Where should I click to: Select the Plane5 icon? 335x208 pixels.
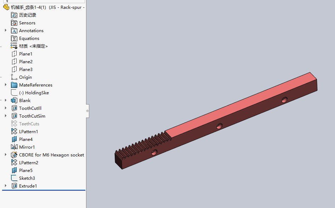pyautogui.click(x=14, y=170)
